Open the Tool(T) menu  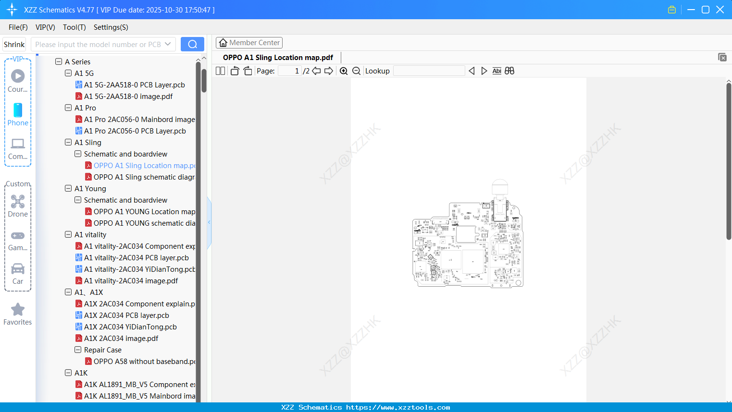[74, 27]
